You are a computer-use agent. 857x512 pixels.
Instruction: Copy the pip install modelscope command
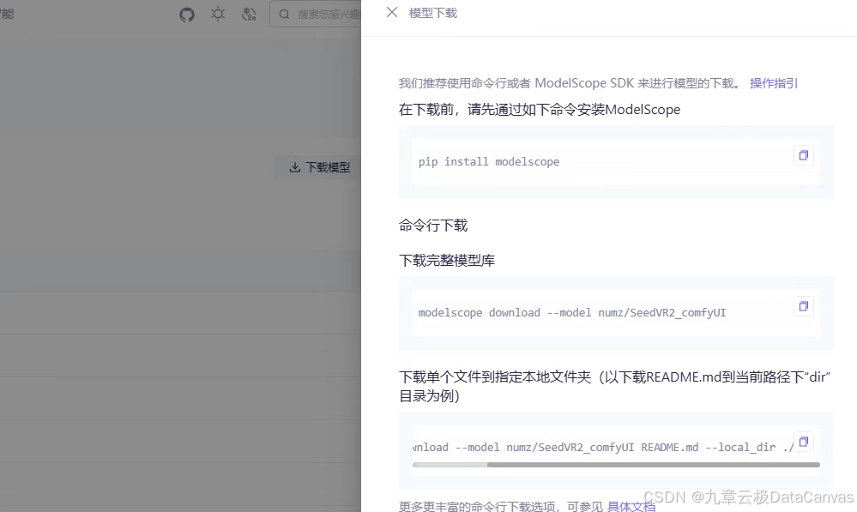[x=804, y=155]
